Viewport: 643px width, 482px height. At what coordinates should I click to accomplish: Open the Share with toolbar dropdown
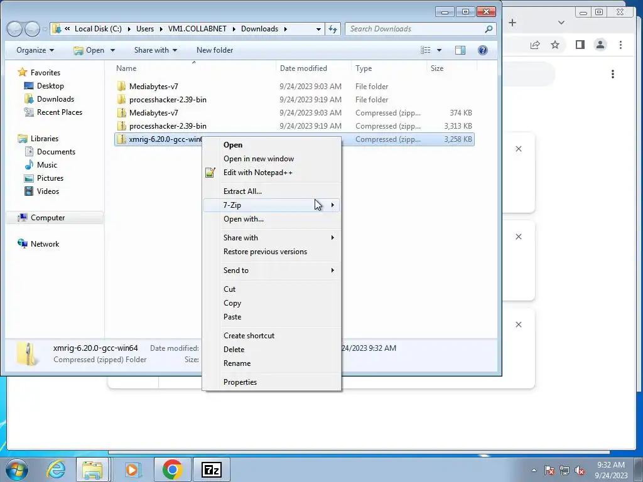click(x=156, y=50)
